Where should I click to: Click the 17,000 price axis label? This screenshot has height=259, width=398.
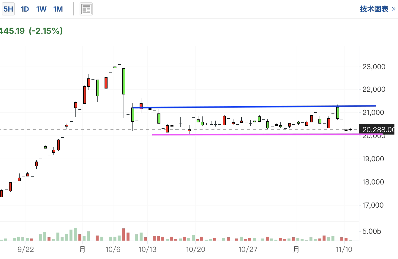point(374,205)
